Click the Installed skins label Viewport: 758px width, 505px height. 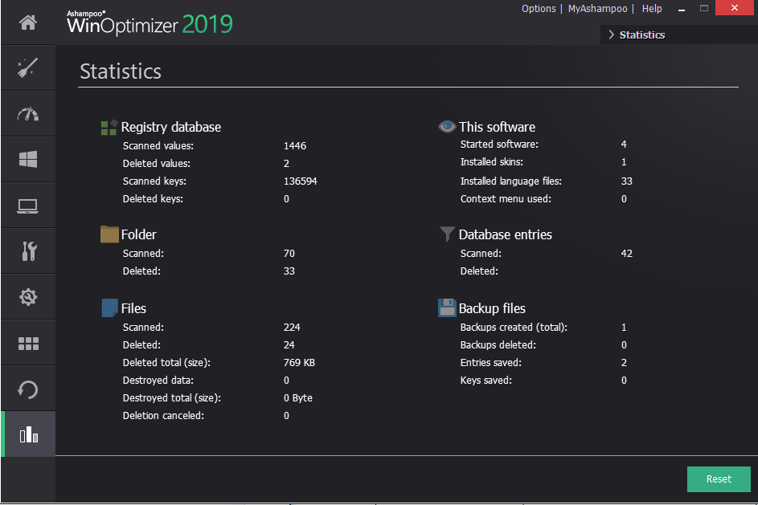click(492, 162)
